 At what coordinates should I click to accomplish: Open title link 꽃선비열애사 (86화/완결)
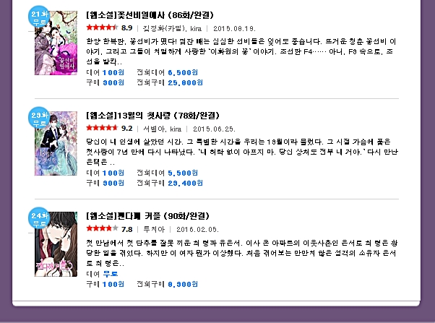click(x=150, y=15)
